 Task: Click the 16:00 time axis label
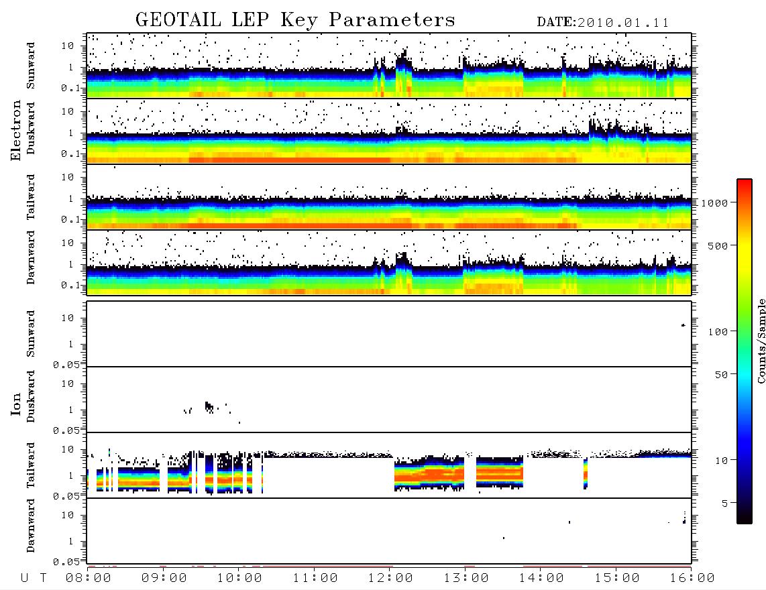tap(692, 579)
